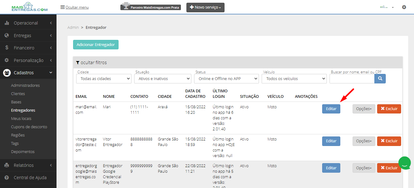414x188 pixels.
Task: Click the Admin breadcrumb link
Action: 73,28
